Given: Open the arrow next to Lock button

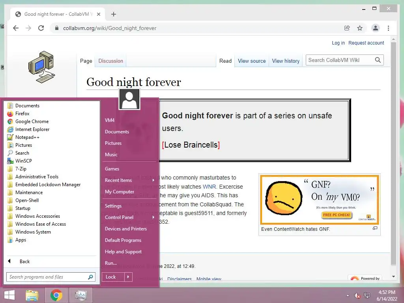Looking at the screenshot, I should tap(128, 277).
